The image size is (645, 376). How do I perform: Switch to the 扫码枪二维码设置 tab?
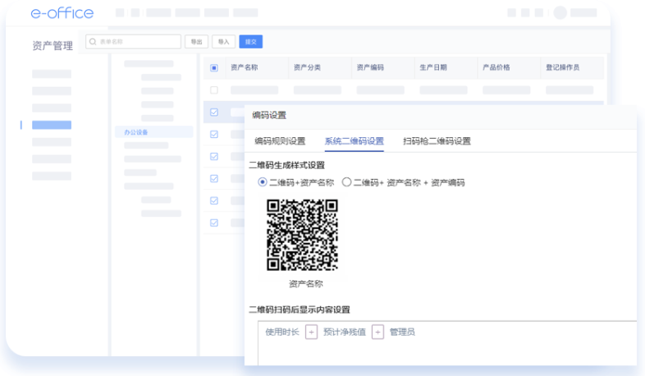pos(437,141)
